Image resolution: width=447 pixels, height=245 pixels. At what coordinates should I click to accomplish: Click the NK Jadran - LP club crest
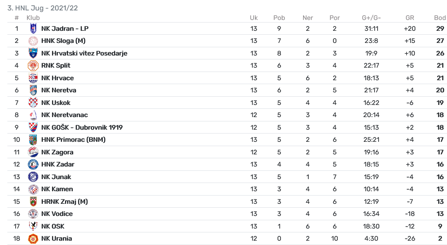(33, 29)
